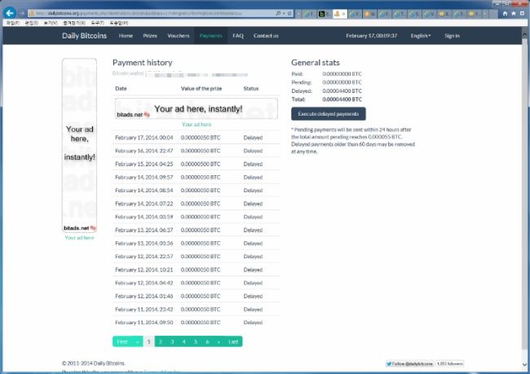
Task: Click the Date column header
Action: click(121, 89)
